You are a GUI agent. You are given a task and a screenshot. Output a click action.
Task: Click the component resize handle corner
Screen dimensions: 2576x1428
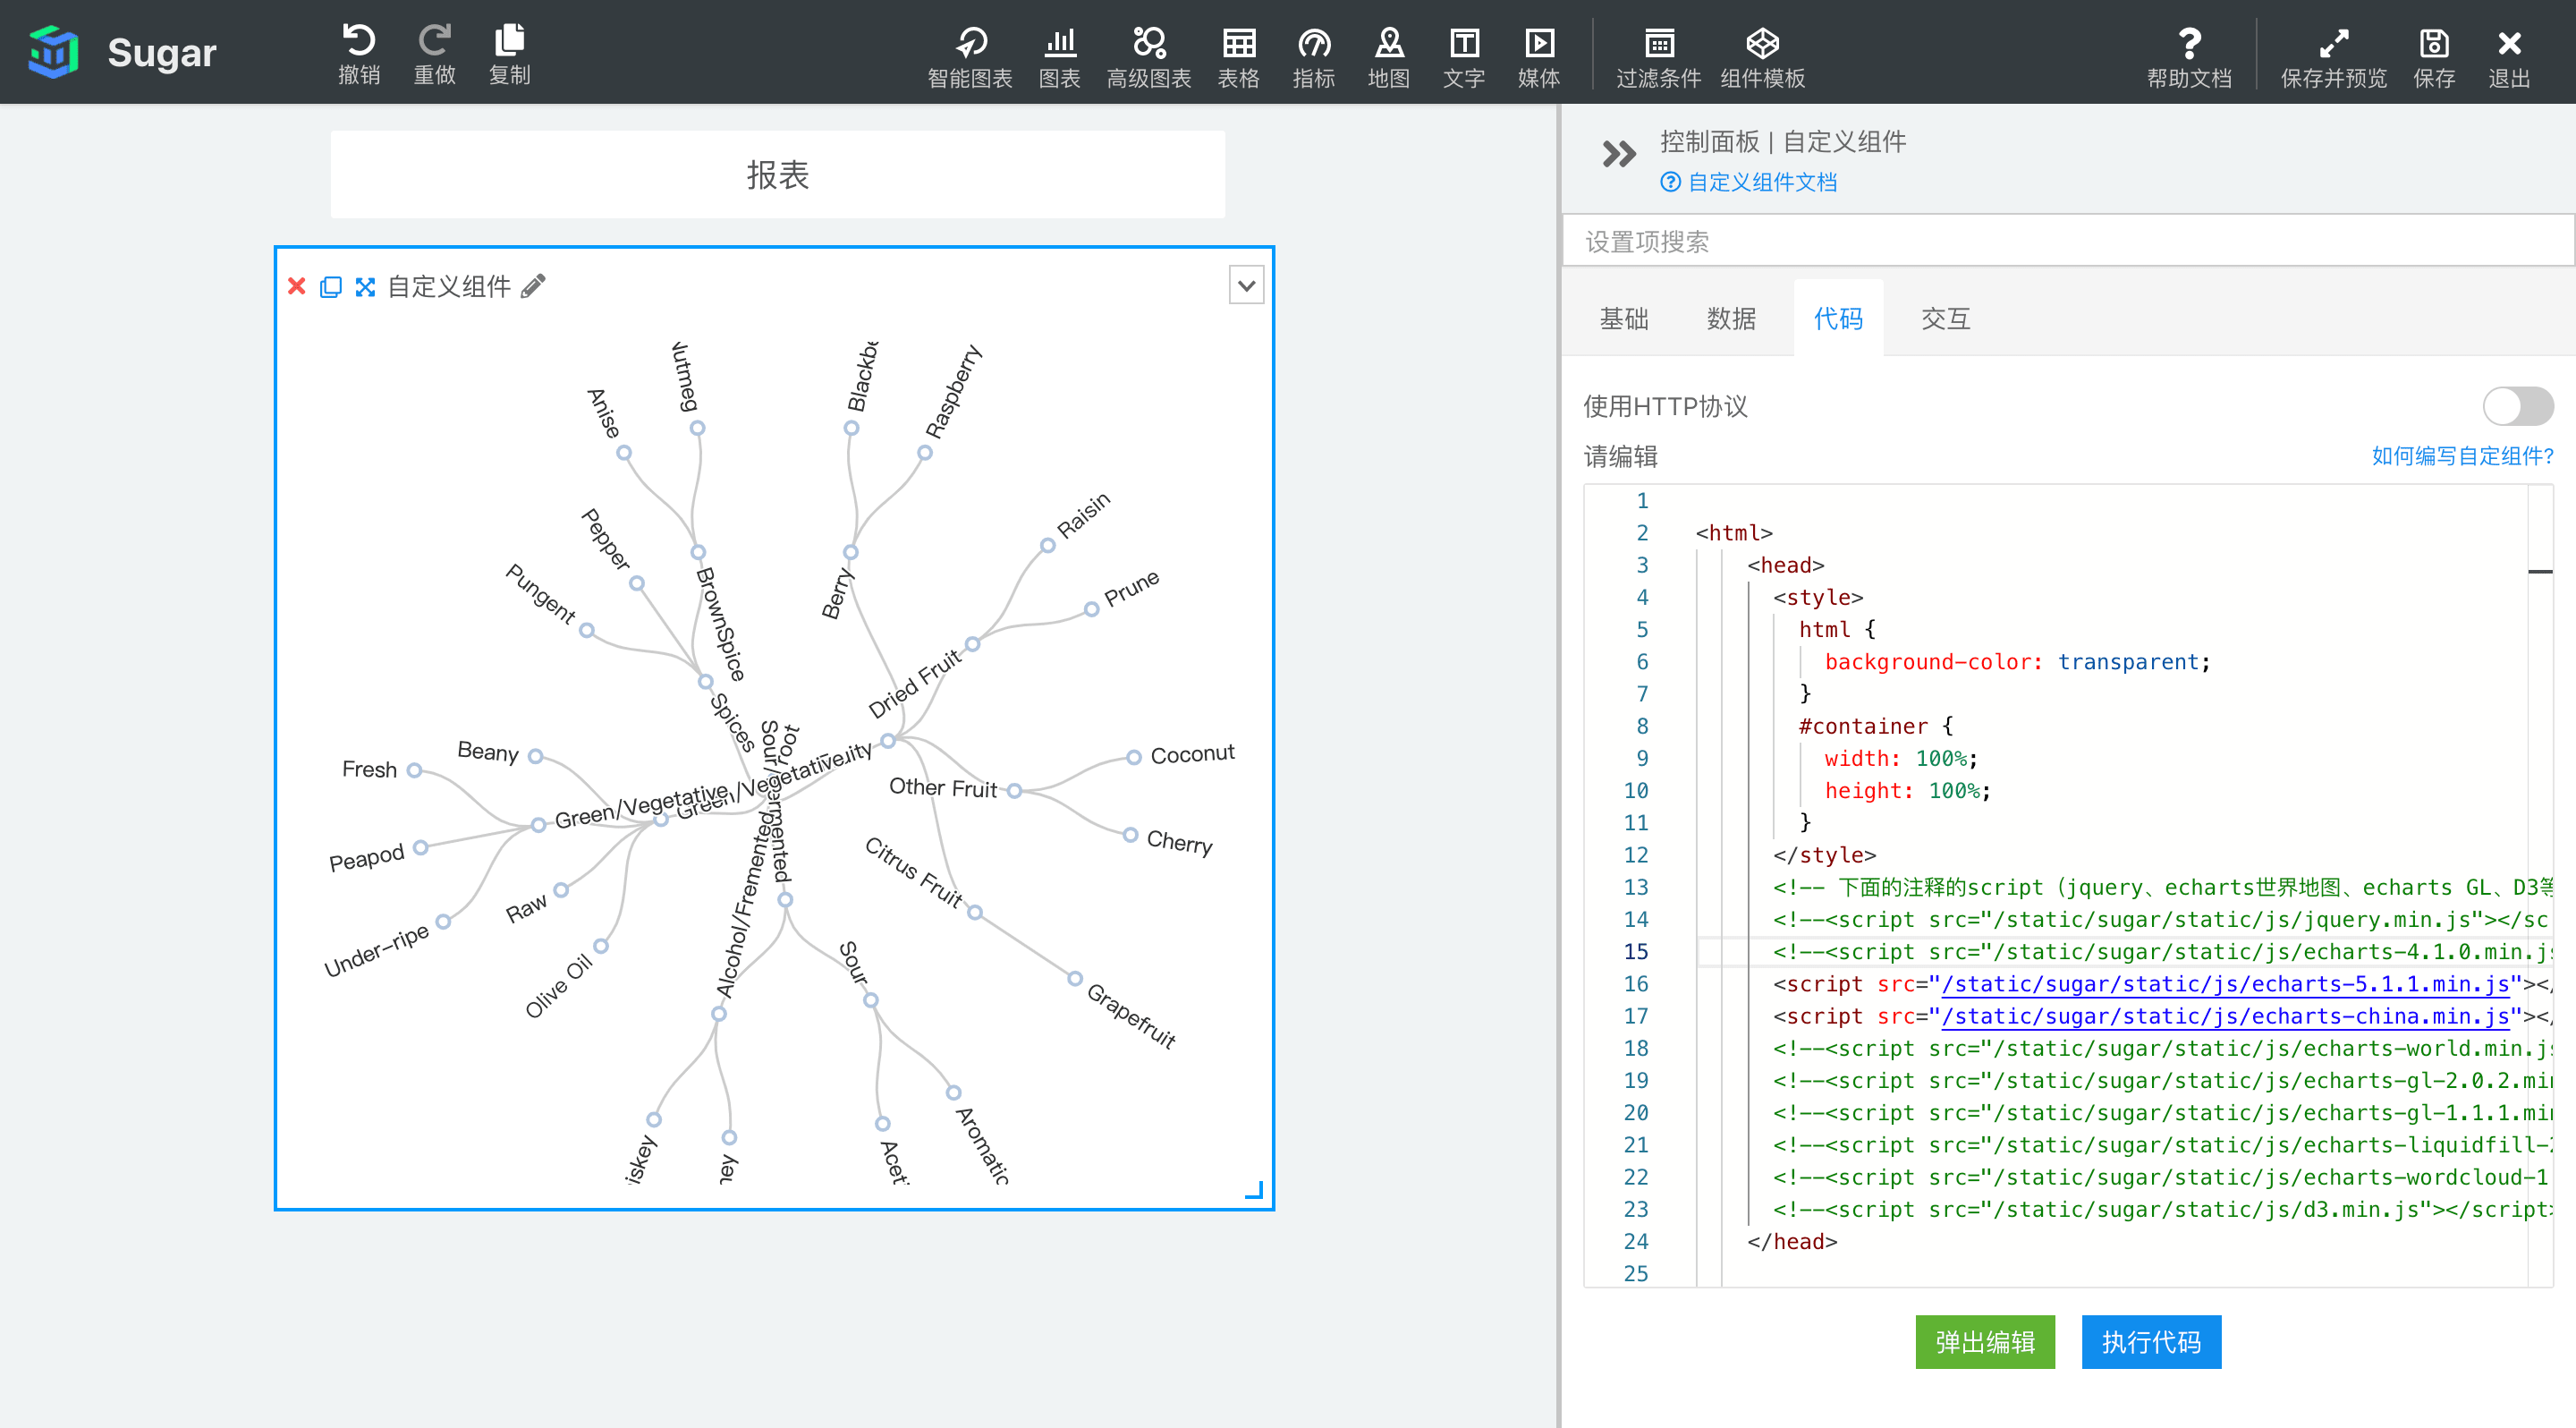[x=1254, y=1190]
